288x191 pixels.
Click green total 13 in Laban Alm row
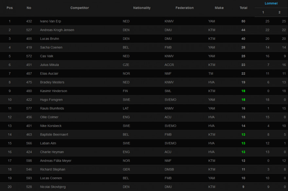point(243,143)
